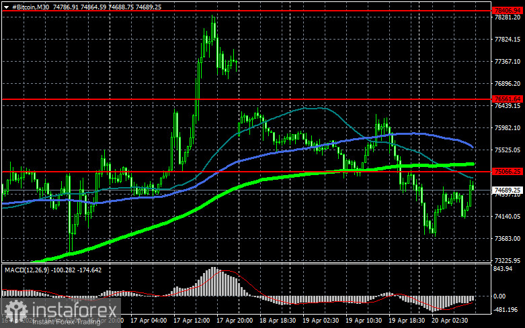Click the 17 Apr 20:00 time label

pyautogui.click(x=235, y=321)
